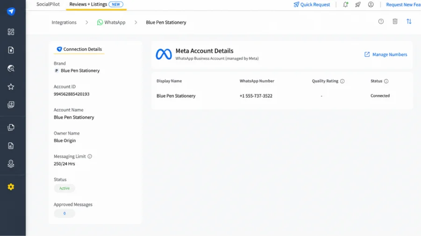This screenshot has width=421, height=236.
Task: Click the Blue Pen Stationery breadcrumb
Action: (x=166, y=22)
